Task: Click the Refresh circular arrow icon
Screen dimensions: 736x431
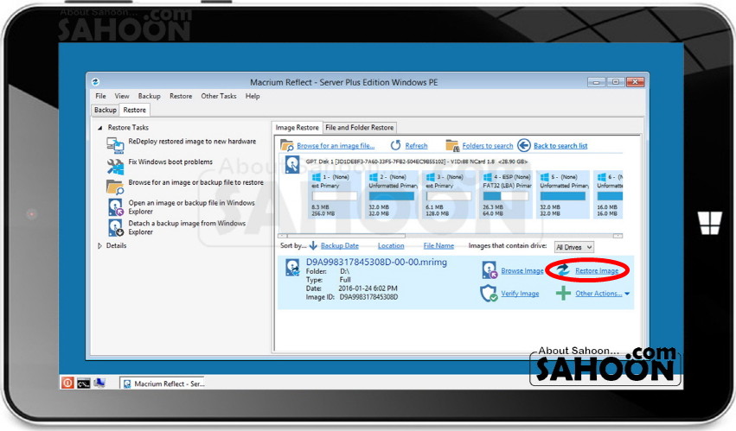Action: [396, 145]
